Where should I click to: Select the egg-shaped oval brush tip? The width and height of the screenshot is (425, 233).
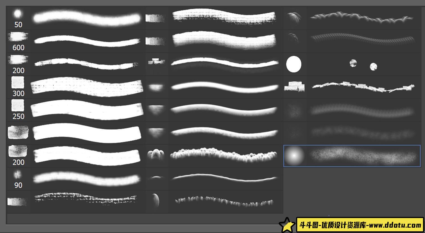point(156,201)
